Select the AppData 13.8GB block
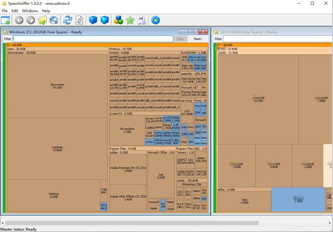The image size is (333, 232). 57,148
